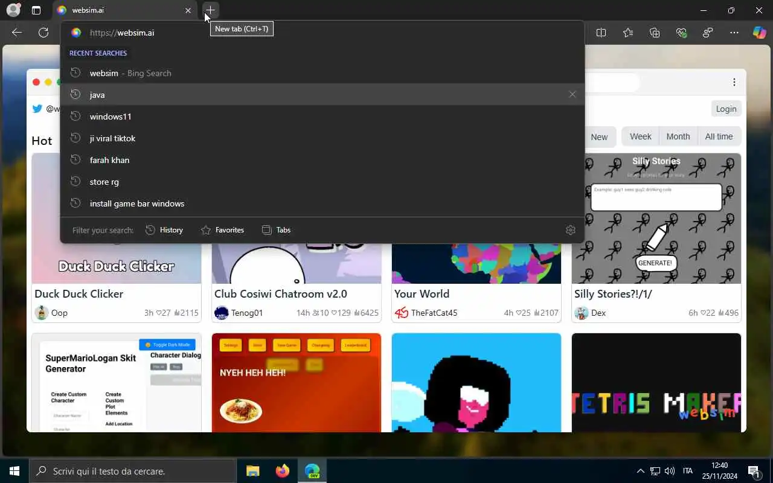Screen dimensions: 773x483
Task: Click the Login button on websim
Action: (x=726, y=109)
